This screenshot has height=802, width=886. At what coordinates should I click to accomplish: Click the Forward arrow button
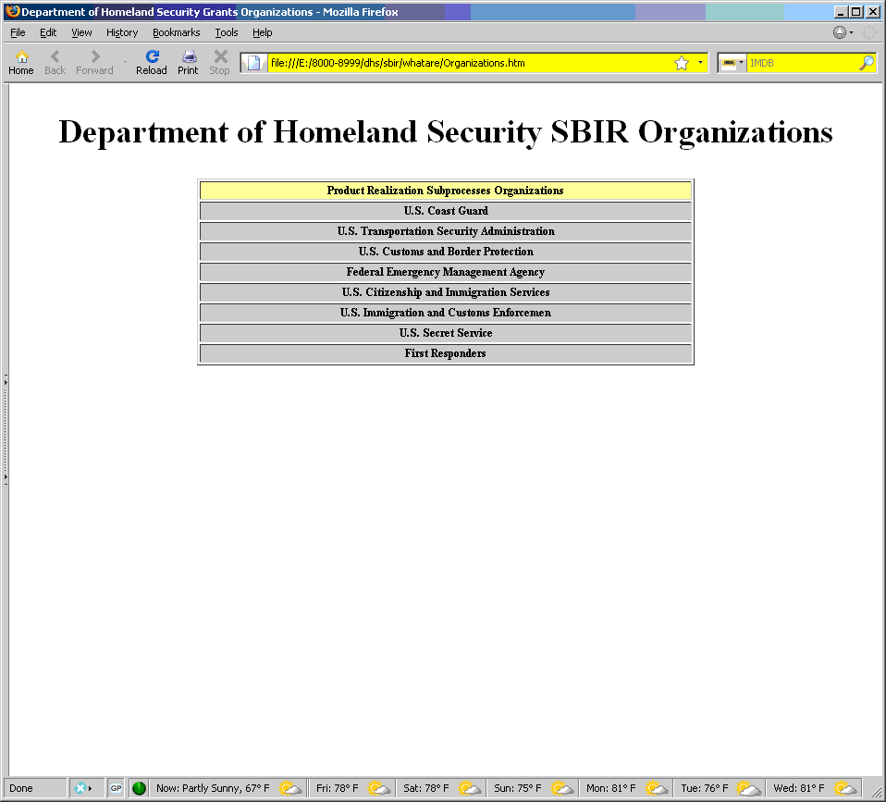(x=94, y=62)
